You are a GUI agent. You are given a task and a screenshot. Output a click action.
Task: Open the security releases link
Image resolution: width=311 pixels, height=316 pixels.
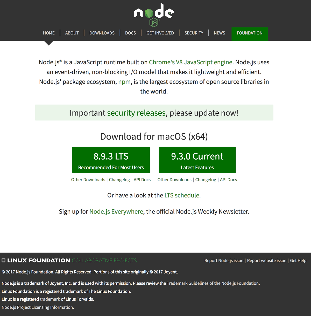[x=136, y=113]
